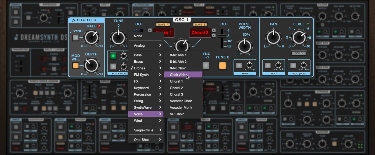Disable the orange Tune B button
The image size is (375, 155).
click(x=222, y=65)
